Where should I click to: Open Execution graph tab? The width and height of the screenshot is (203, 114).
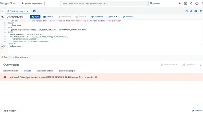tap(67, 71)
